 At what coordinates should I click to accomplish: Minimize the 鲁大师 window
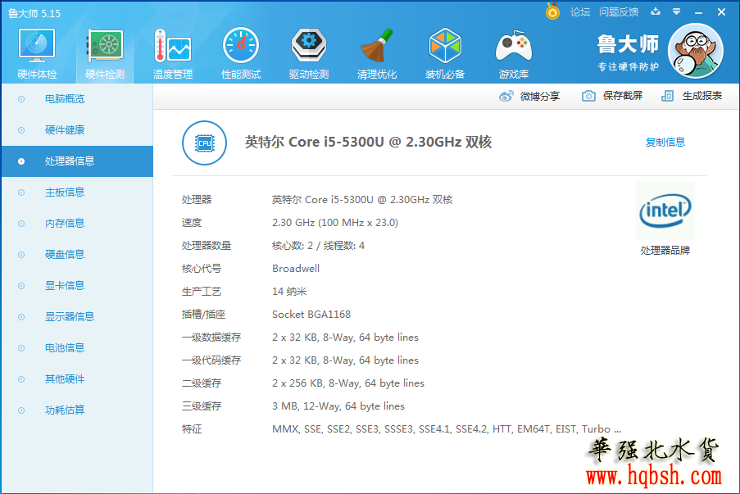[699, 12]
